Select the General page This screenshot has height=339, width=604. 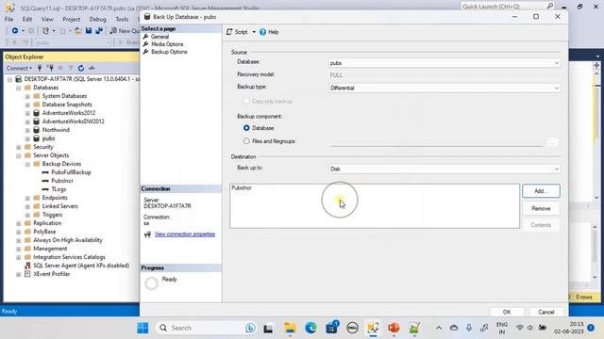point(159,37)
